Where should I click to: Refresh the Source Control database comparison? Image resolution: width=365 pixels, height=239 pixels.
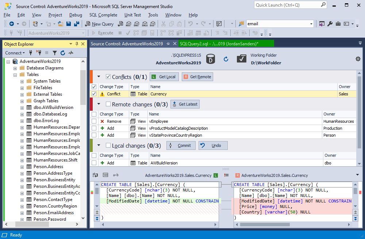click(x=226, y=59)
